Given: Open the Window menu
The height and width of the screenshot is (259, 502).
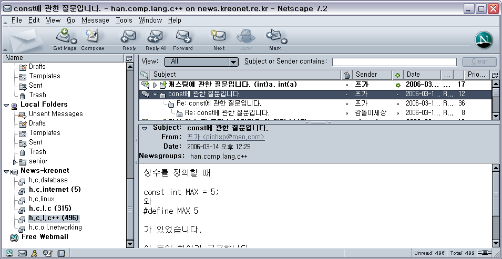Looking at the screenshot, I should pos(150,20).
